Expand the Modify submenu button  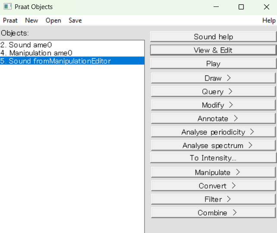coord(213,105)
